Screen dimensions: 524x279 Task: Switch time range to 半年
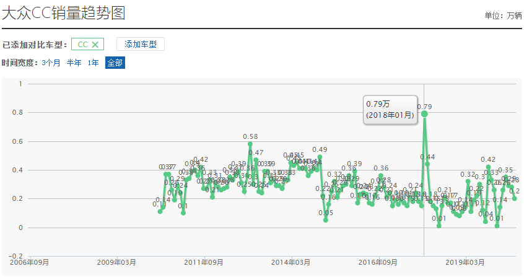pos(74,63)
